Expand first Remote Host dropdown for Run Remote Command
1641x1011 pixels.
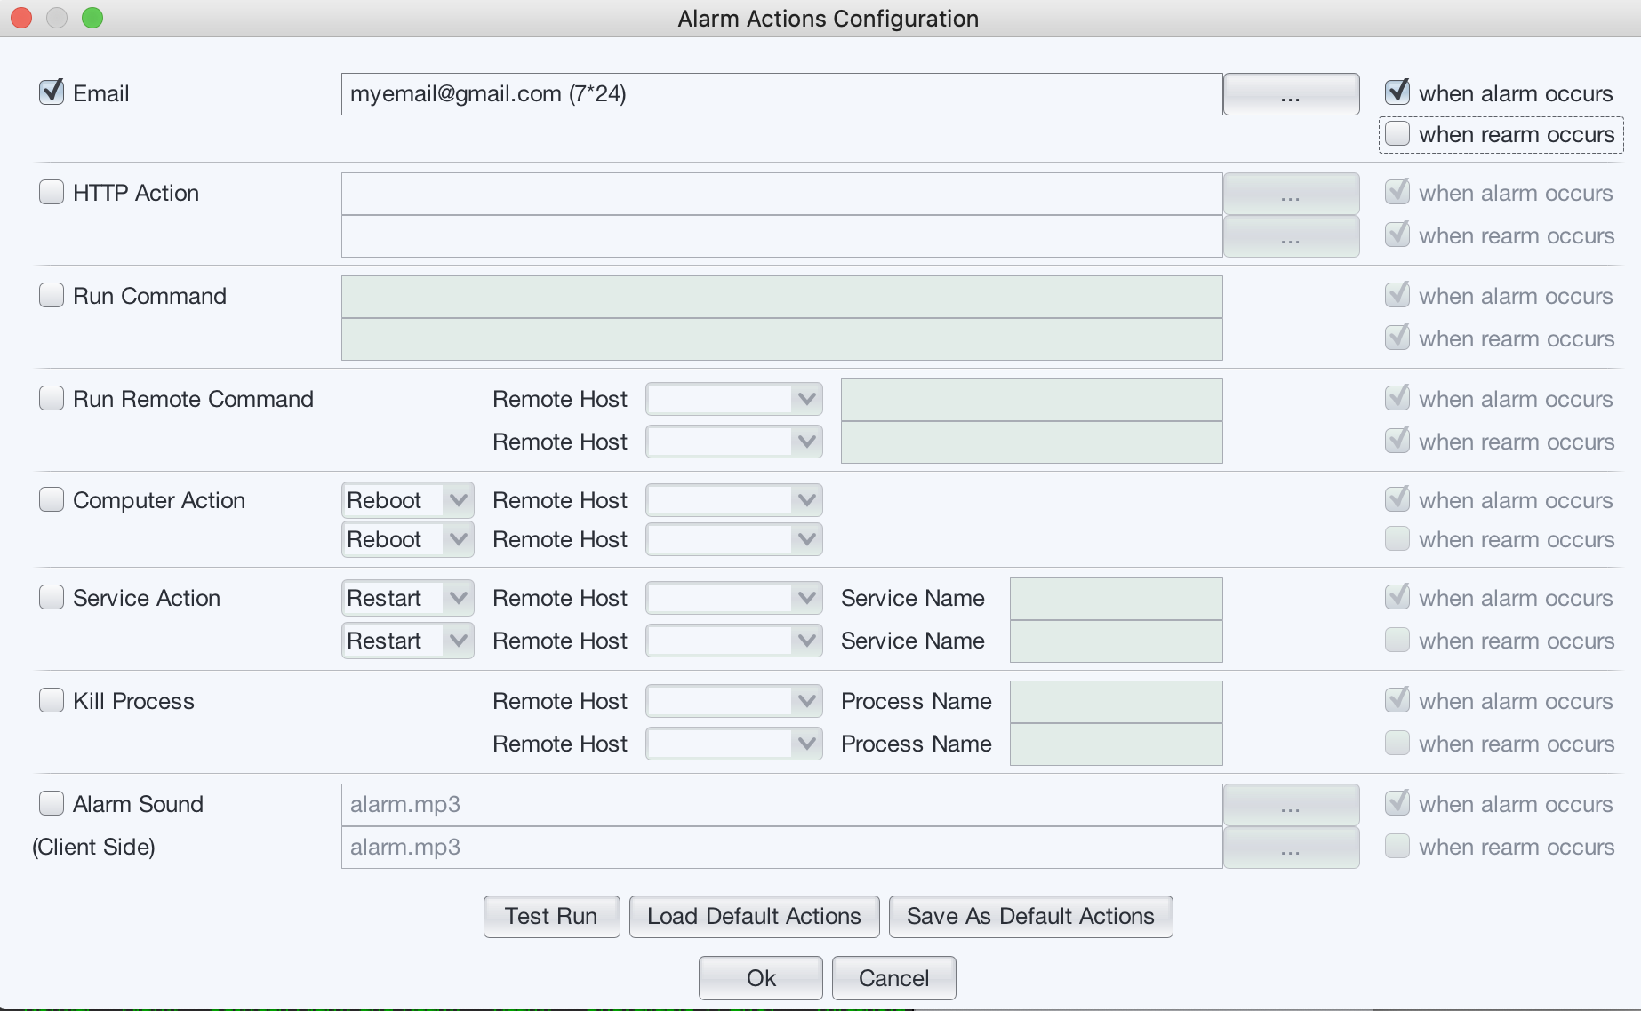tap(733, 399)
